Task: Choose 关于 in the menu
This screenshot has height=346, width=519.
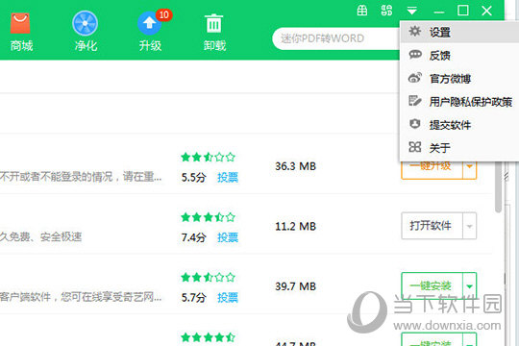Action: click(459, 148)
